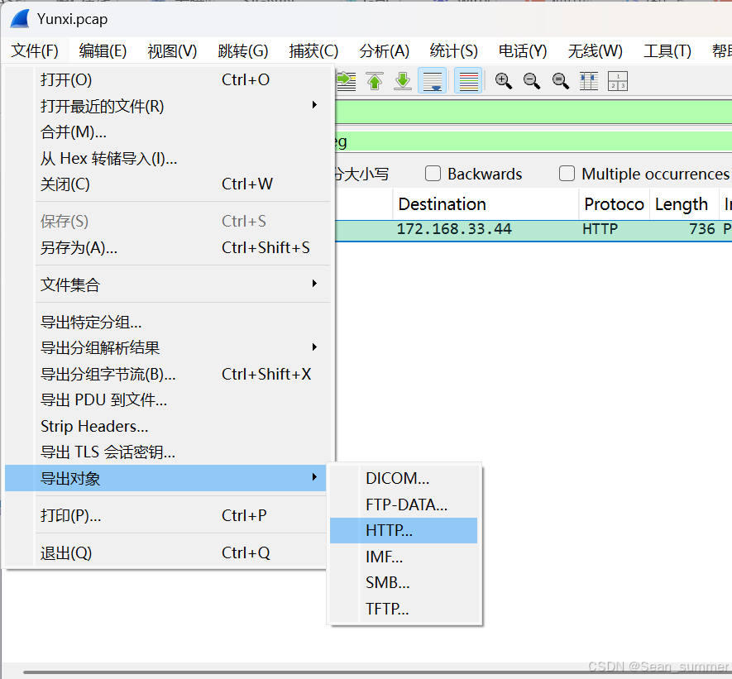732x679 pixels.
Task: Click the Go to last packet icon
Action: (x=403, y=81)
